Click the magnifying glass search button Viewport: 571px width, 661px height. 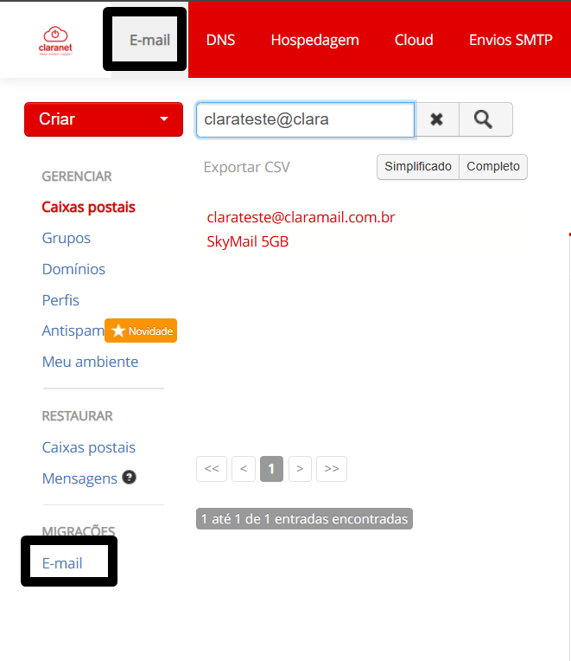[x=485, y=119]
